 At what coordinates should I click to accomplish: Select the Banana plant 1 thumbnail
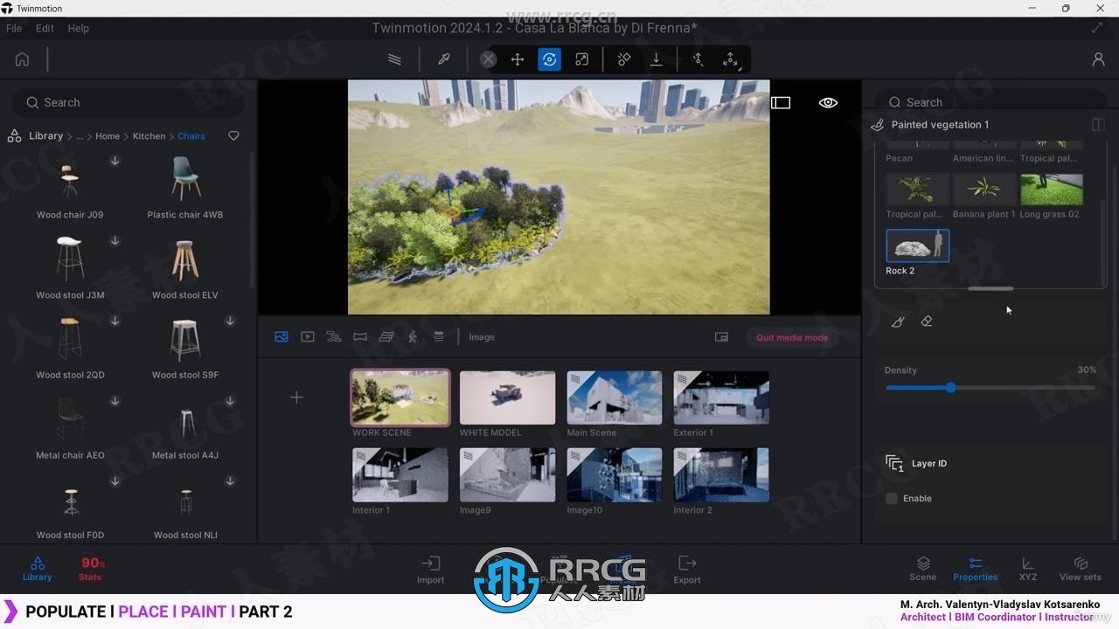[984, 190]
